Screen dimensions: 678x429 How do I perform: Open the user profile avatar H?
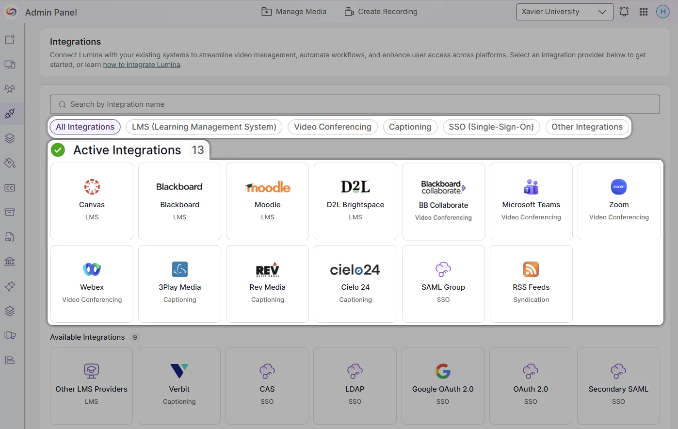tap(663, 12)
